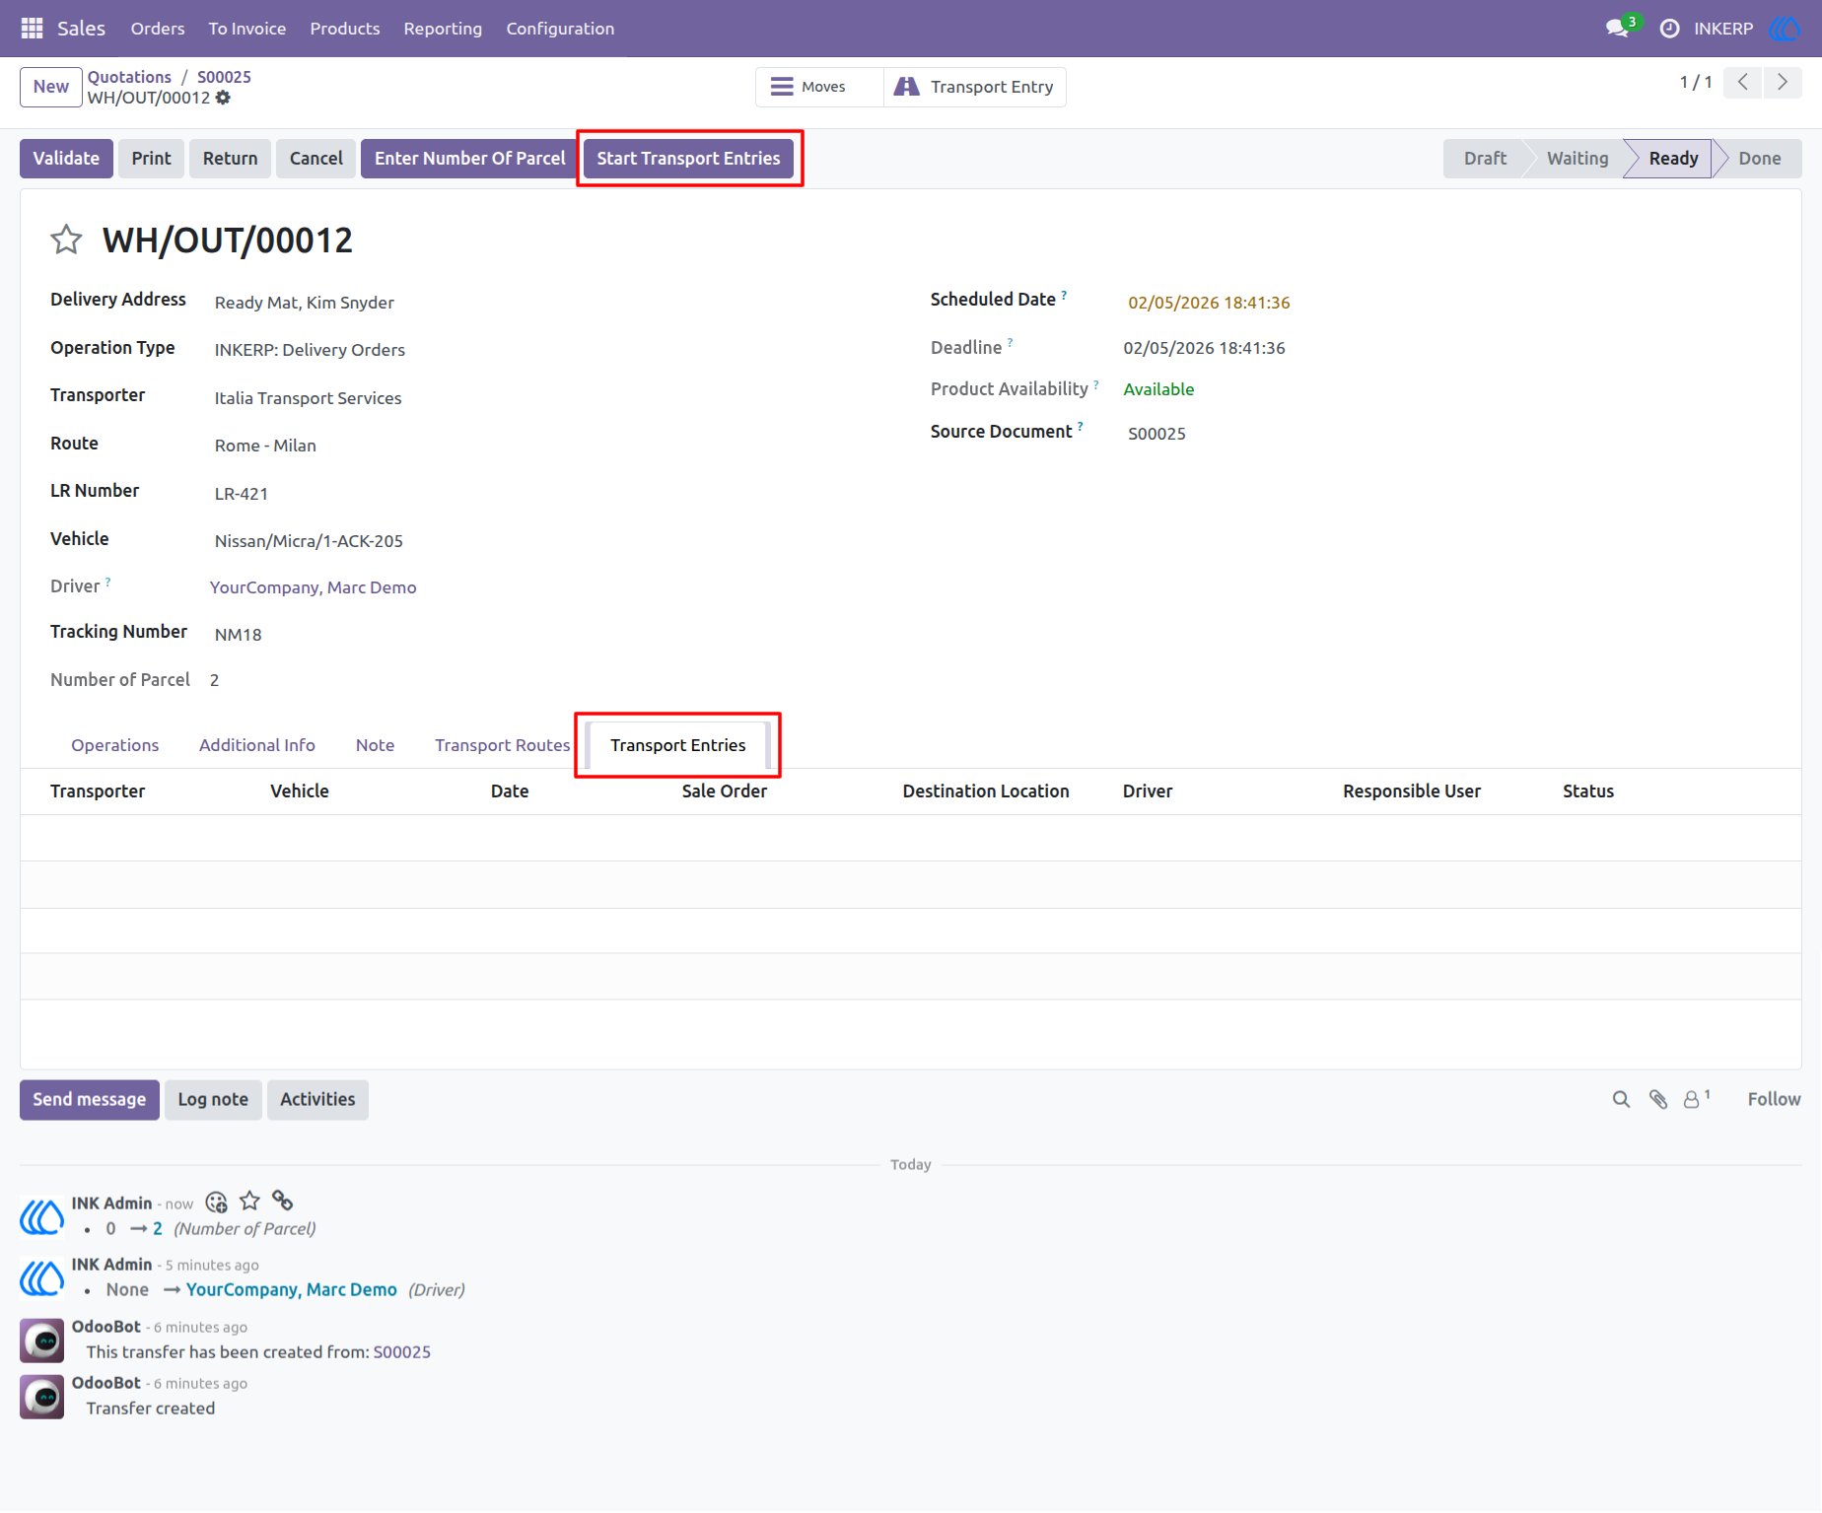1822x1513 pixels.
Task: Open Transport Entry smart button
Action: click(x=974, y=87)
